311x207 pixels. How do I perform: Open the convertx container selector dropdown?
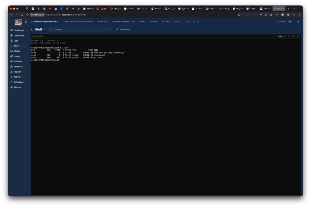click(80, 29)
